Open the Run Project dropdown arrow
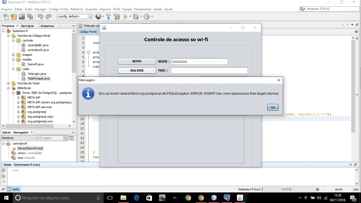Image resolution: width=361 pixels, height=203 pixels. pos(130,16)
